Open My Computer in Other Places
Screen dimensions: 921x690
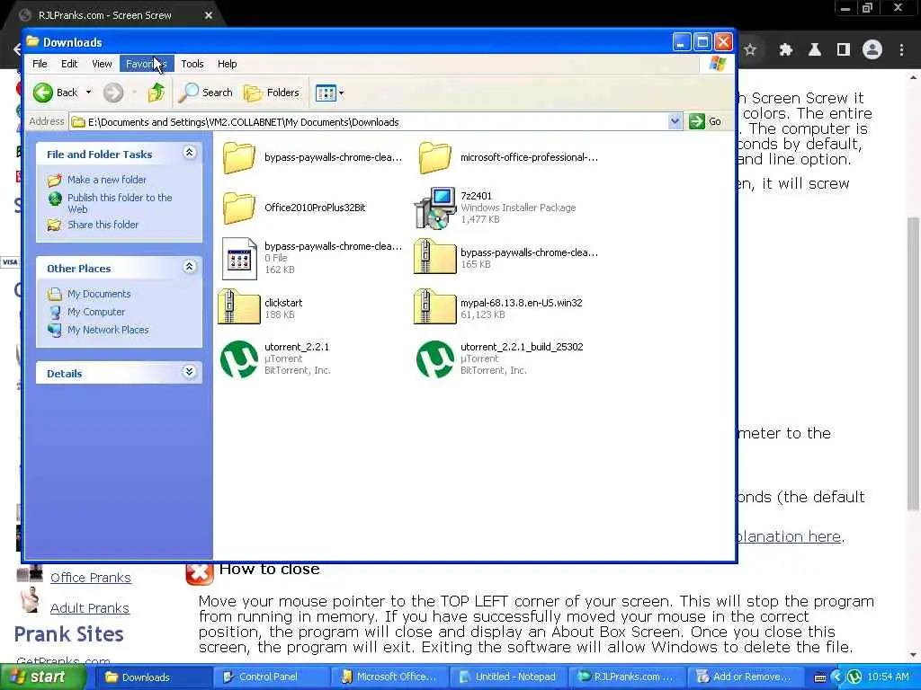pos(95,312)
